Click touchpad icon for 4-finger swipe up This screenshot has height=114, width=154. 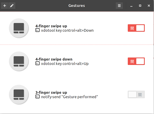[x=19, y=28]
